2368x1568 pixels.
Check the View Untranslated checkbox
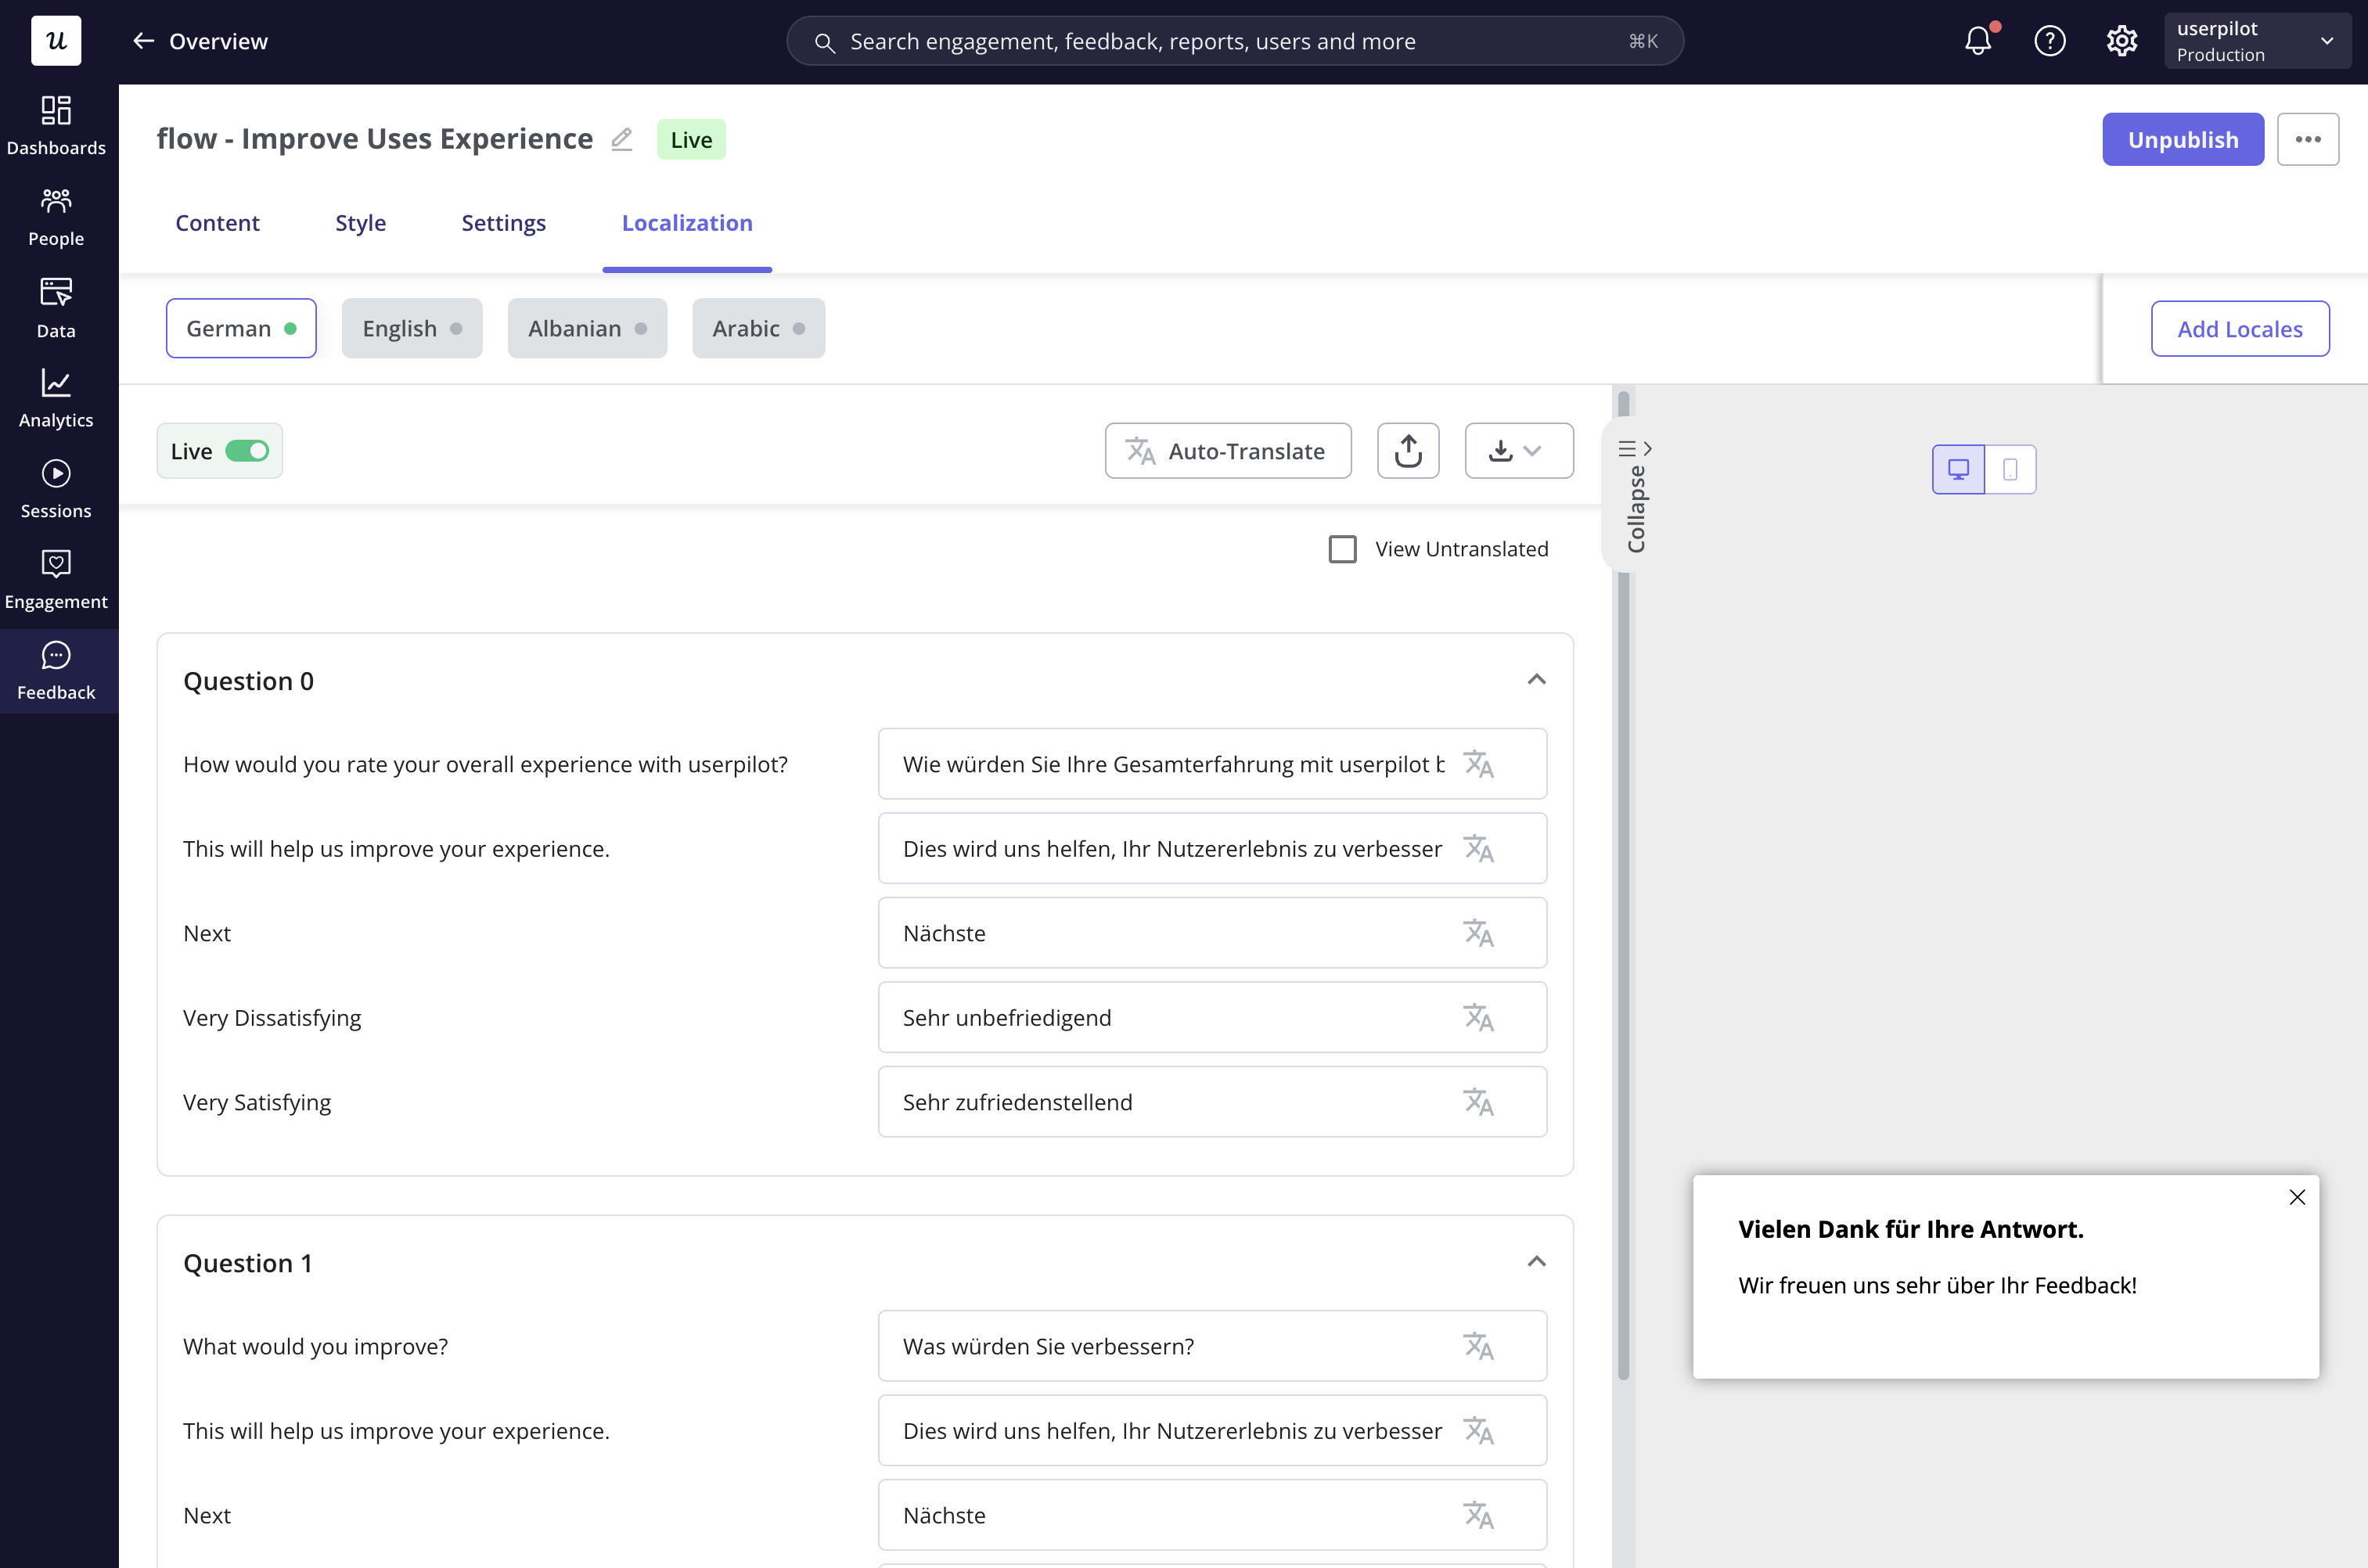pos(1342,549)
